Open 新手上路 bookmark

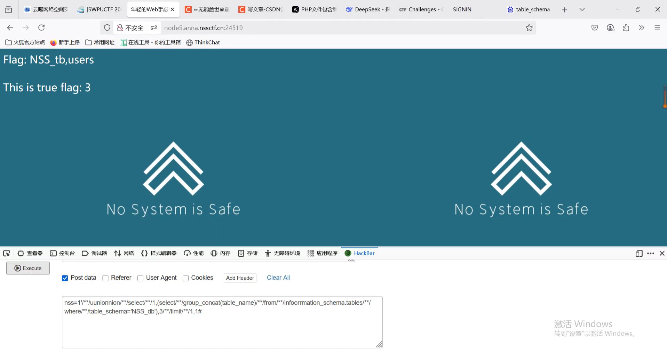pos(65,42)
